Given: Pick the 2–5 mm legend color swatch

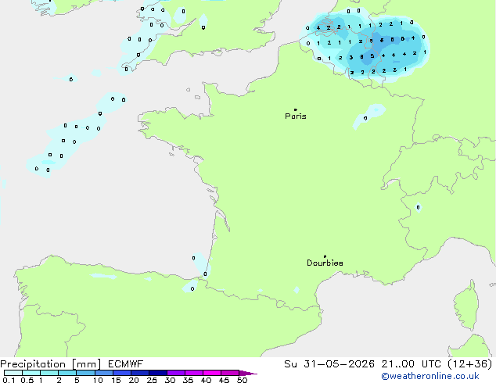Looking at the screenshot, I should pos(67,373).
